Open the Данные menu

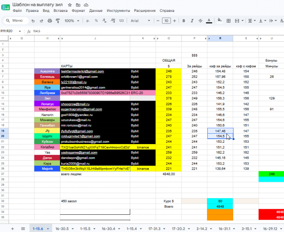point(96,11)
